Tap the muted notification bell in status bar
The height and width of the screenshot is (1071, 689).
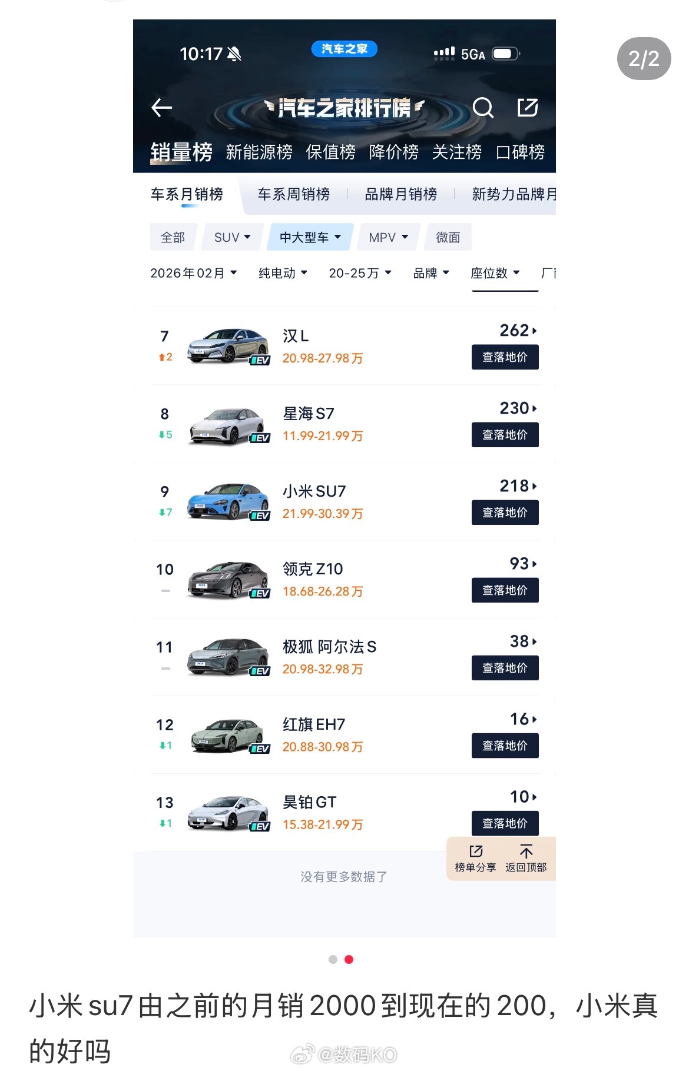click(x=234, y=53)
